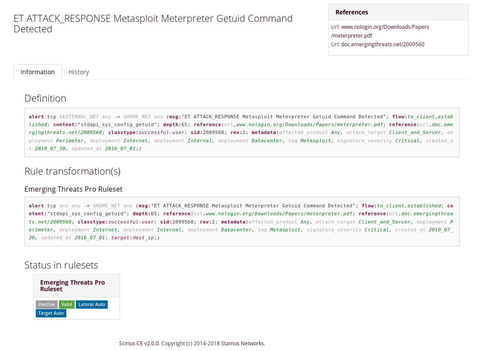Screen dimensions: 479x351
Task: Select the Information tab
Action: 38,72
